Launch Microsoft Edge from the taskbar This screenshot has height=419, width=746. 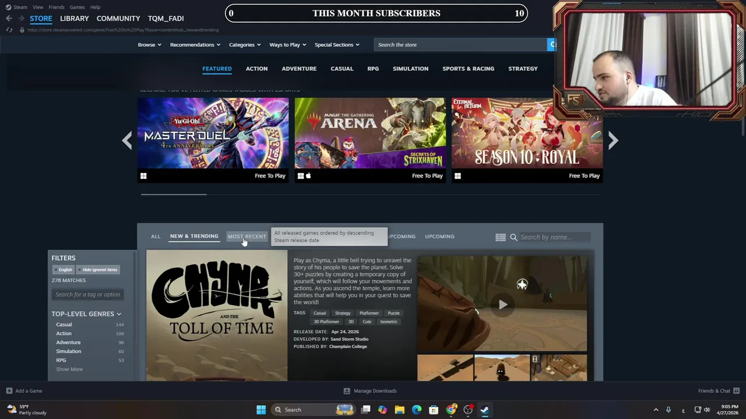point(417,410)
